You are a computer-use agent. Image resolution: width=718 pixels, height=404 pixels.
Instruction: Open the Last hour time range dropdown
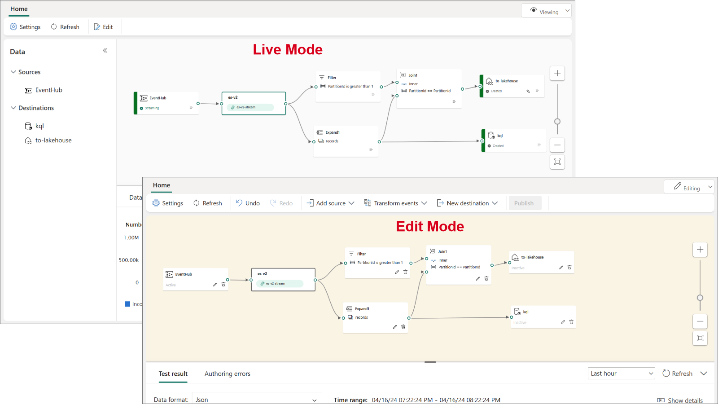click(622, 373)
